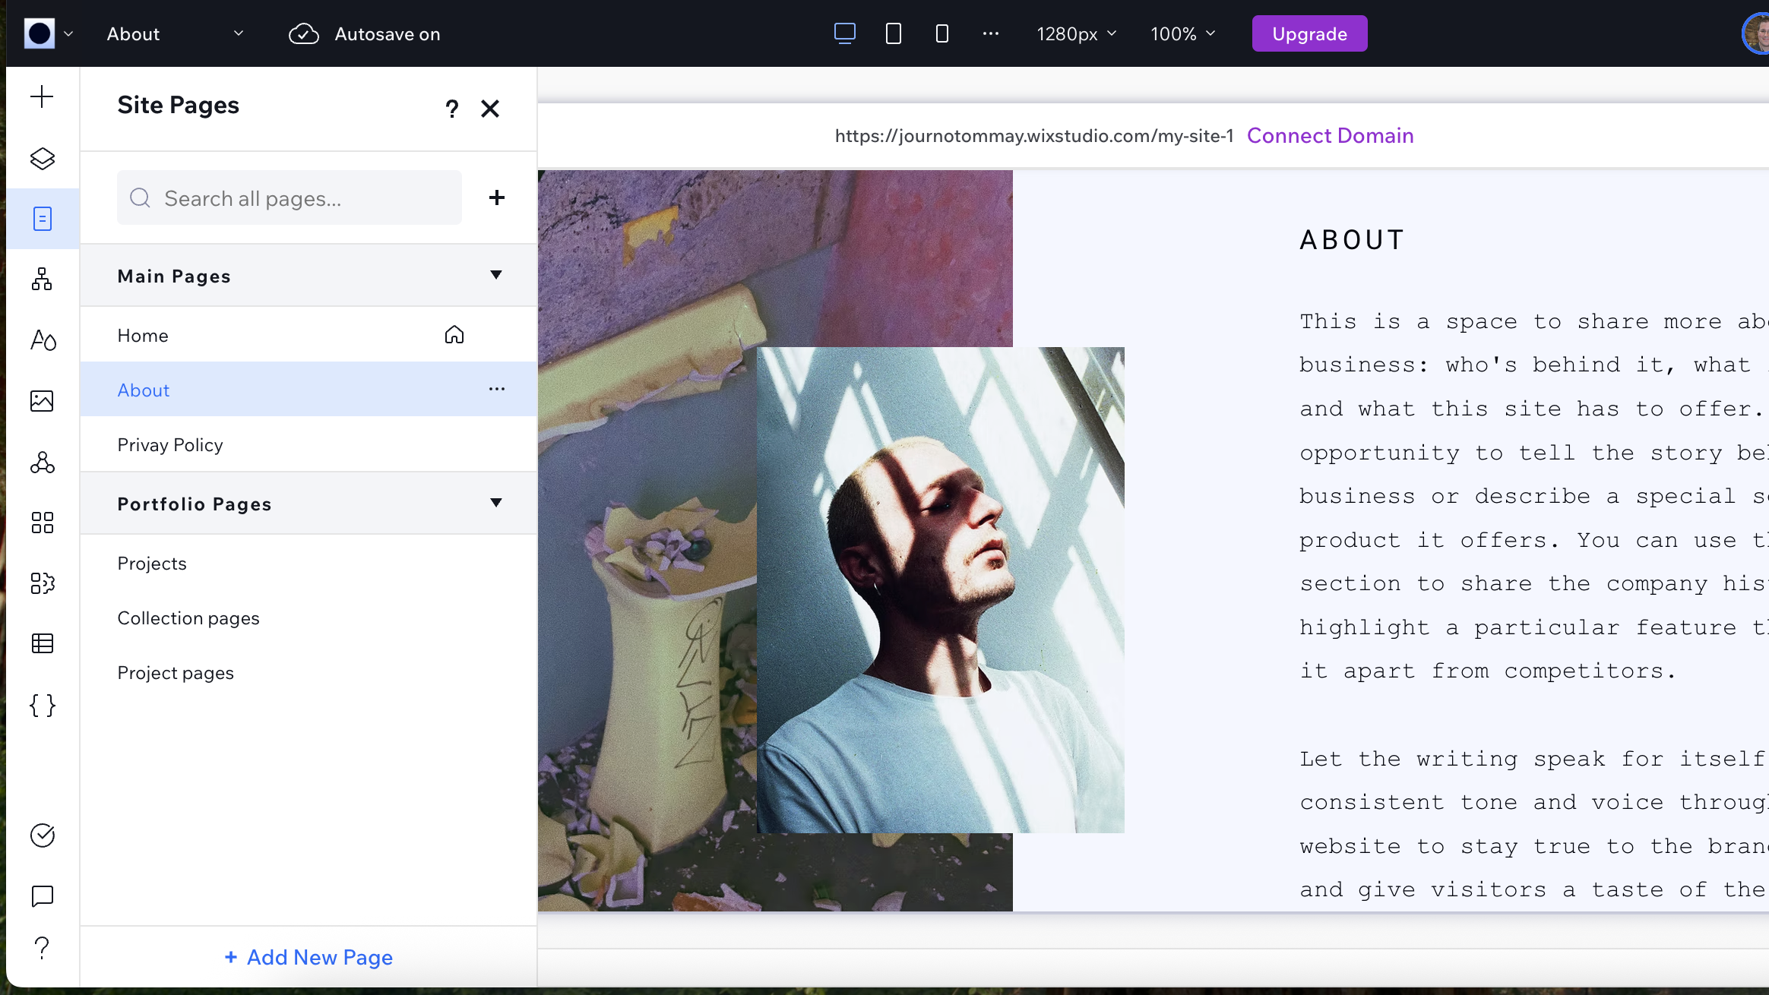
Task: Switch to mobile breakpoint view
Action: (942, 33)
